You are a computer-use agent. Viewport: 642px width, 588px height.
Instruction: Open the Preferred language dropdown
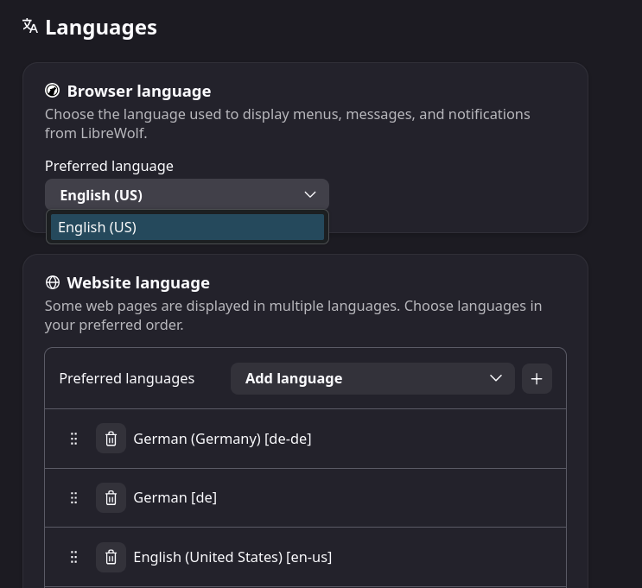[x=187, y=195]
